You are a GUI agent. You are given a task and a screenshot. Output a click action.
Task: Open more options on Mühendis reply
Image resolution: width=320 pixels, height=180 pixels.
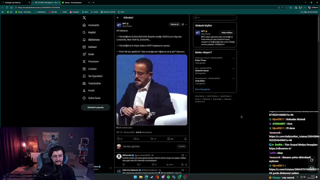coord(186,155)
